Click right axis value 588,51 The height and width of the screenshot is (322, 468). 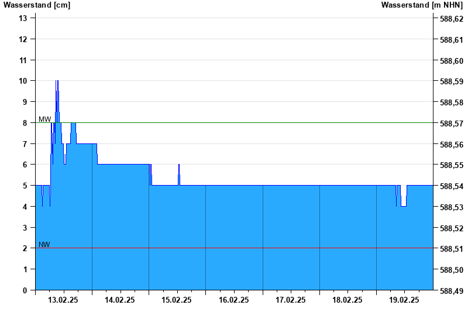pyautogui.click(x=452, y=249)
